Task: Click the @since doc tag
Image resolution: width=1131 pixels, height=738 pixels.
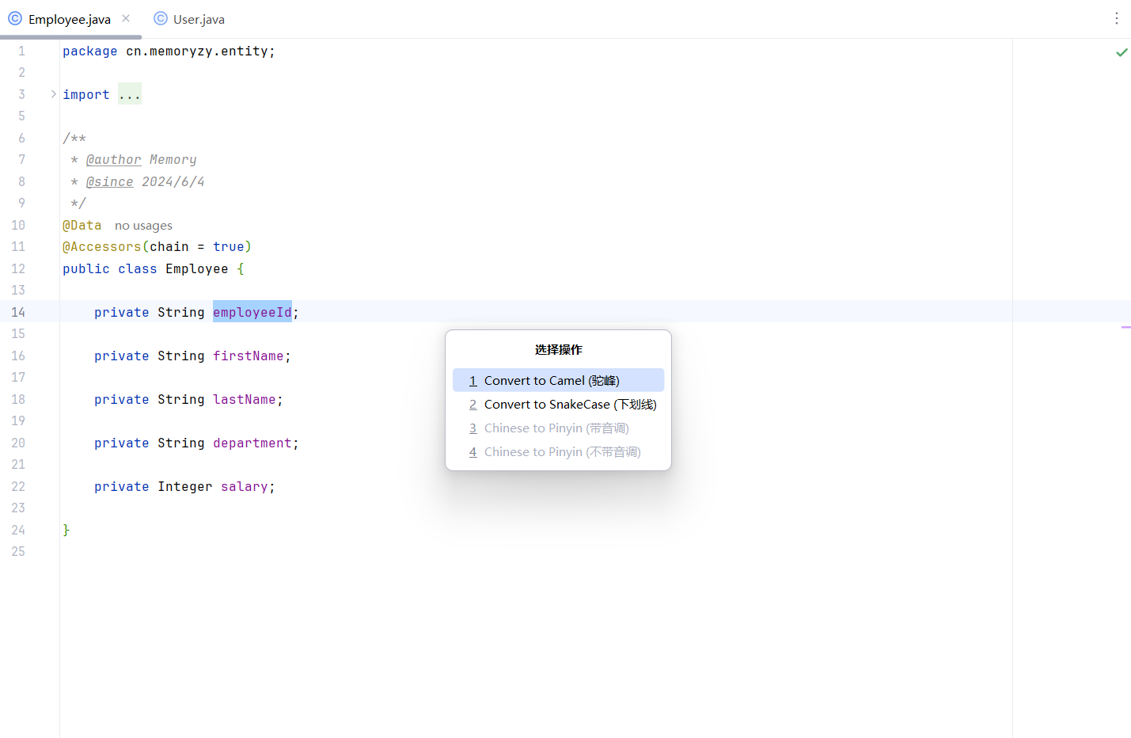Action: tap(110, 181)
